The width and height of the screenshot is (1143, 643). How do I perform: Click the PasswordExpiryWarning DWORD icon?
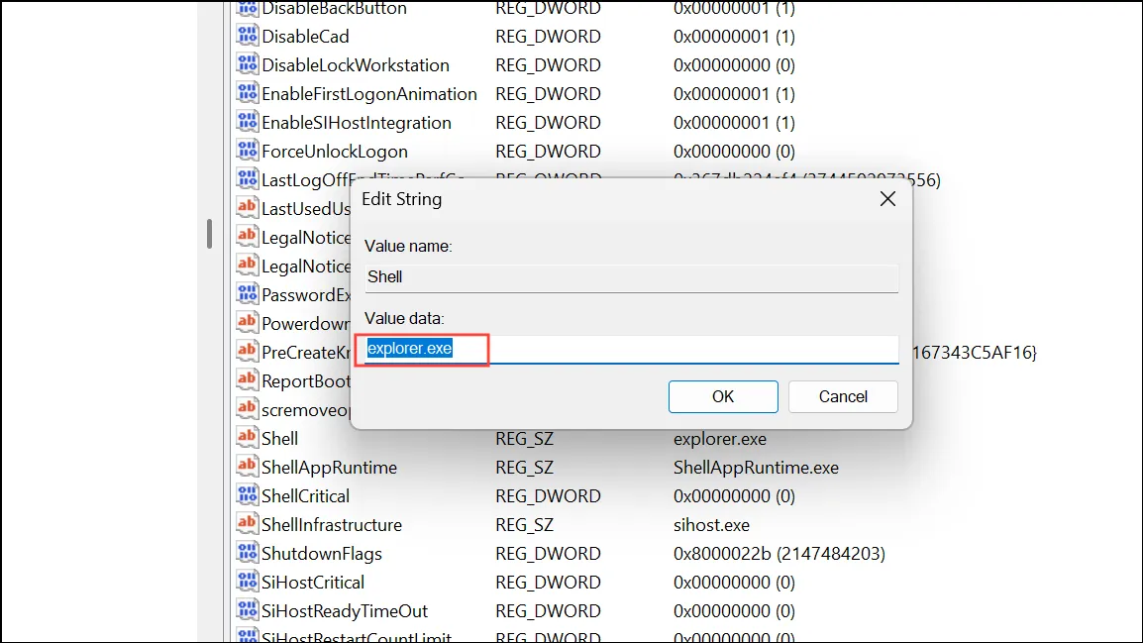point(247,294)
